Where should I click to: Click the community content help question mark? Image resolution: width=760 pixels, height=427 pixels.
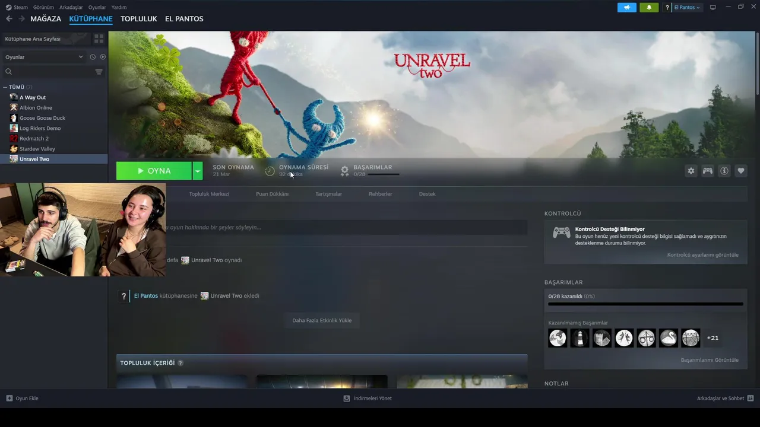coord(180,363)
